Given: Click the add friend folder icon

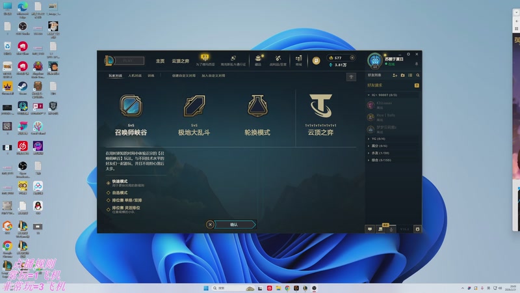Looking at the screenshot, I should [x=402, y=76].
